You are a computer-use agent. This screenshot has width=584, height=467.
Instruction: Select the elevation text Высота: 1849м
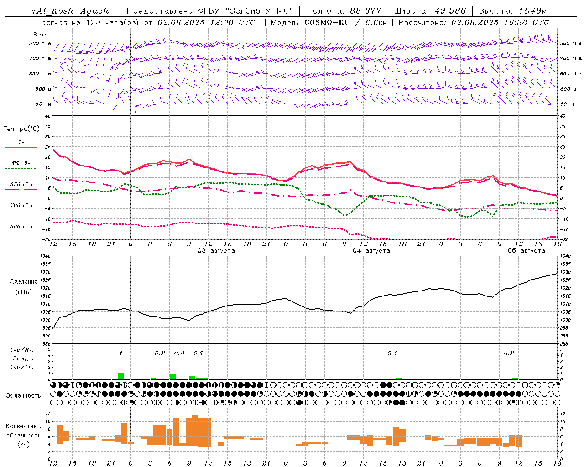coord(513,11)
